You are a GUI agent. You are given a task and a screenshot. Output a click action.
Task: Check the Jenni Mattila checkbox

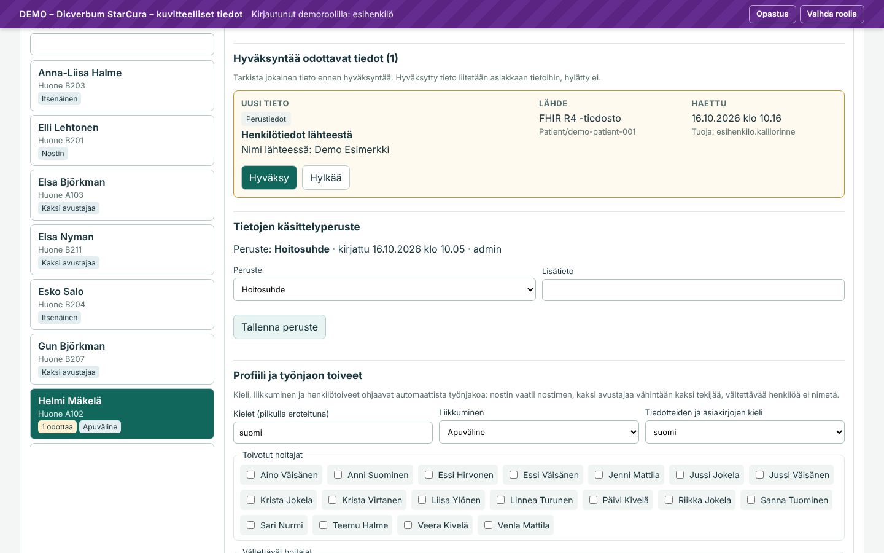pos(599,475)
